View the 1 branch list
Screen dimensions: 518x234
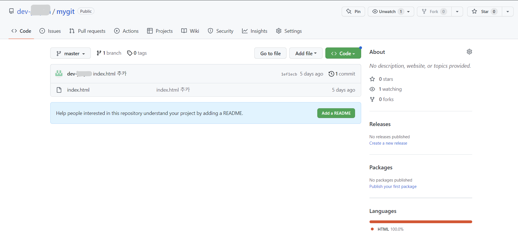[109, 53]
